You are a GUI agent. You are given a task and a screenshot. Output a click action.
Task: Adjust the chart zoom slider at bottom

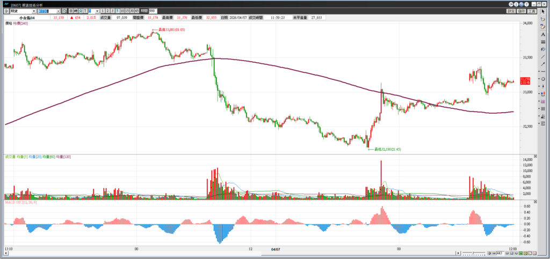click(x=473, y=253)
